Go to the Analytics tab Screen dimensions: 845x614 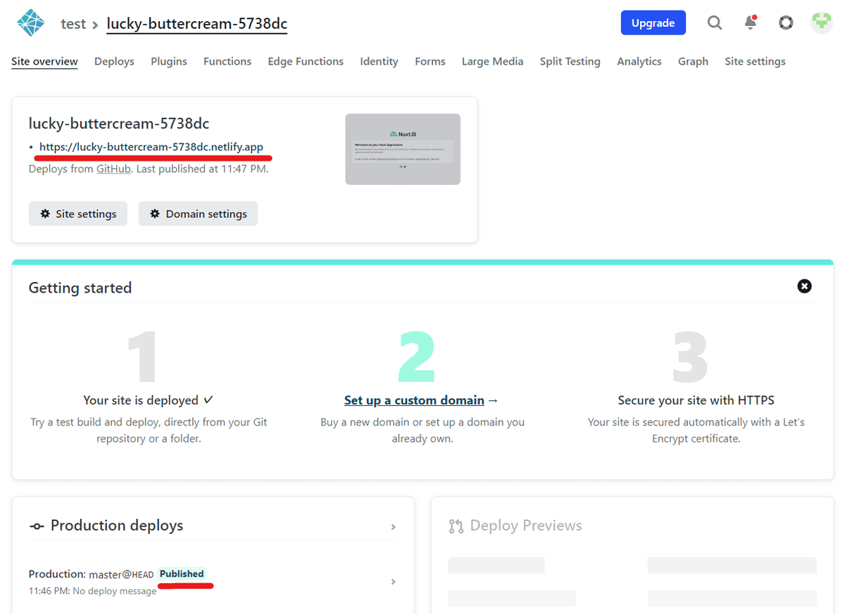639,61
